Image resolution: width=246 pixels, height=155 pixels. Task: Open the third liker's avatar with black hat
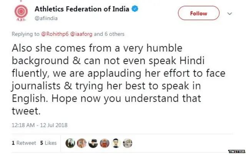93,143
